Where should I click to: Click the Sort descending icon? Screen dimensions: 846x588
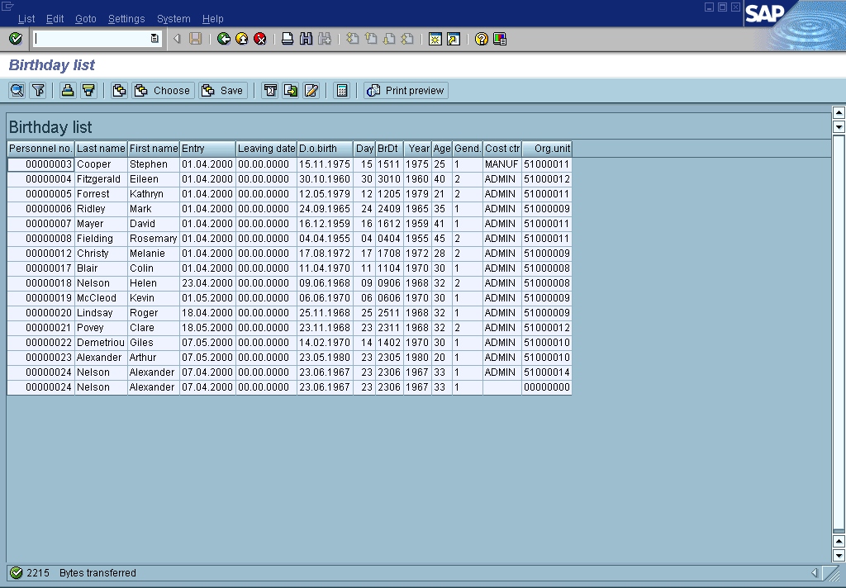click(x=88, y=91)
